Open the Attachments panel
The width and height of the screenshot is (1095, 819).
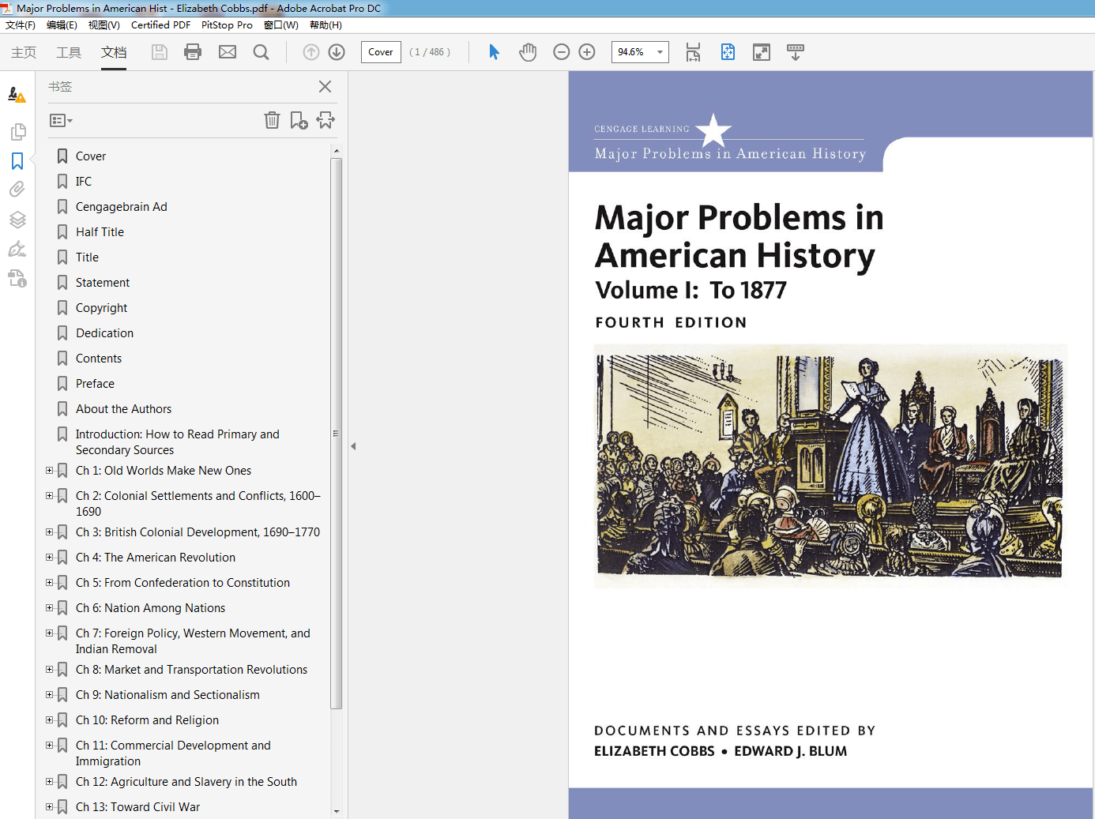17,189
